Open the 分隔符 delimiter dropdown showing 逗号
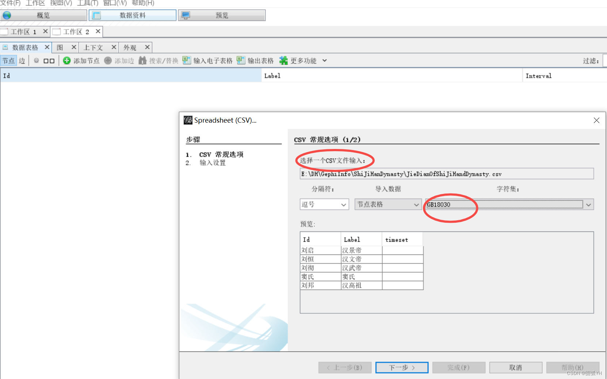Image resolution: width=607 pixels, height=379 pixels. [324, 204]
